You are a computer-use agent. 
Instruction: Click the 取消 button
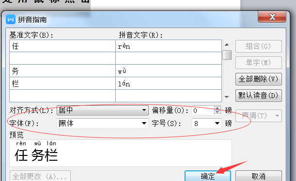tap(258, 176)
